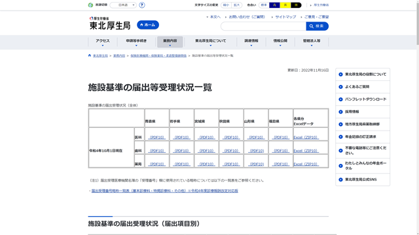Image resolution: width=419 pixels, height=235 pixels.
Task: Jump to main content via 本文へ
Action: (215, 17)
